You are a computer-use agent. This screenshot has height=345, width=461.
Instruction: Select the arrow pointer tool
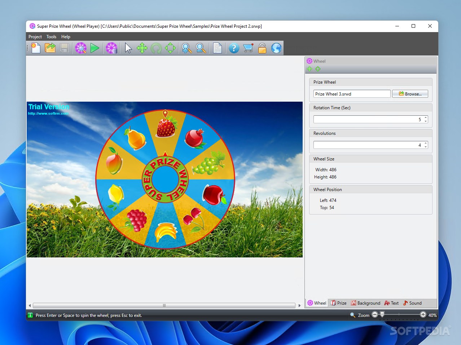128,48
